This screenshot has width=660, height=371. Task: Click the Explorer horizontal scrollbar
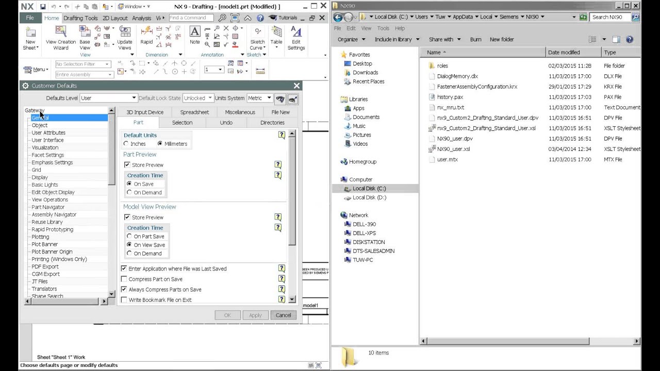[x=508, y=341]
